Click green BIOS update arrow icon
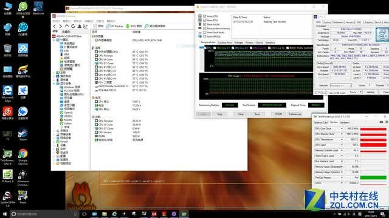 coord(128,26)
